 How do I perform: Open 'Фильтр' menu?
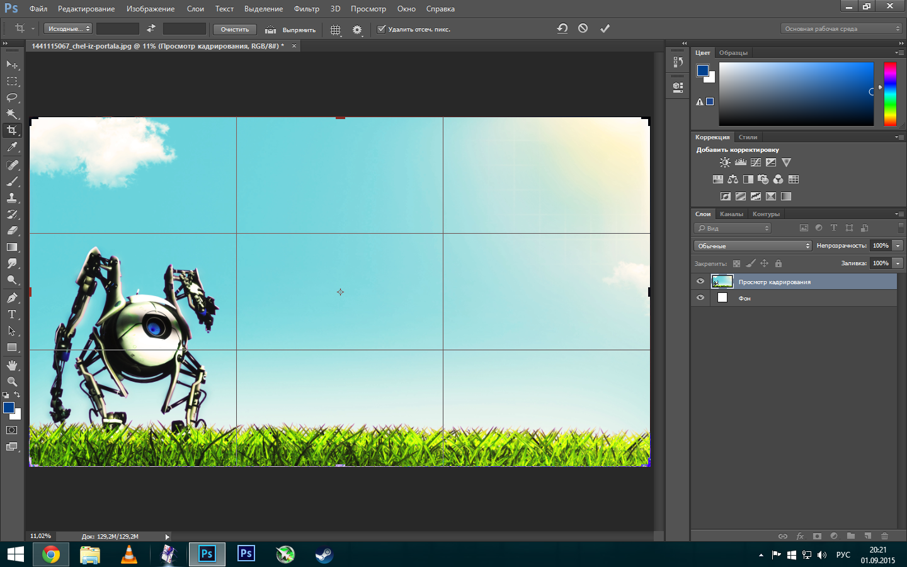[307, 9]
